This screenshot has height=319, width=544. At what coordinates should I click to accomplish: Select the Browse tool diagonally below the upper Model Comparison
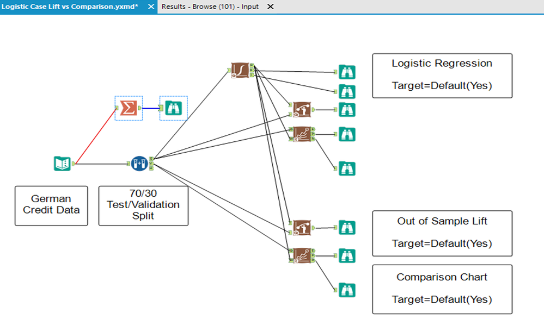point(347,168)
